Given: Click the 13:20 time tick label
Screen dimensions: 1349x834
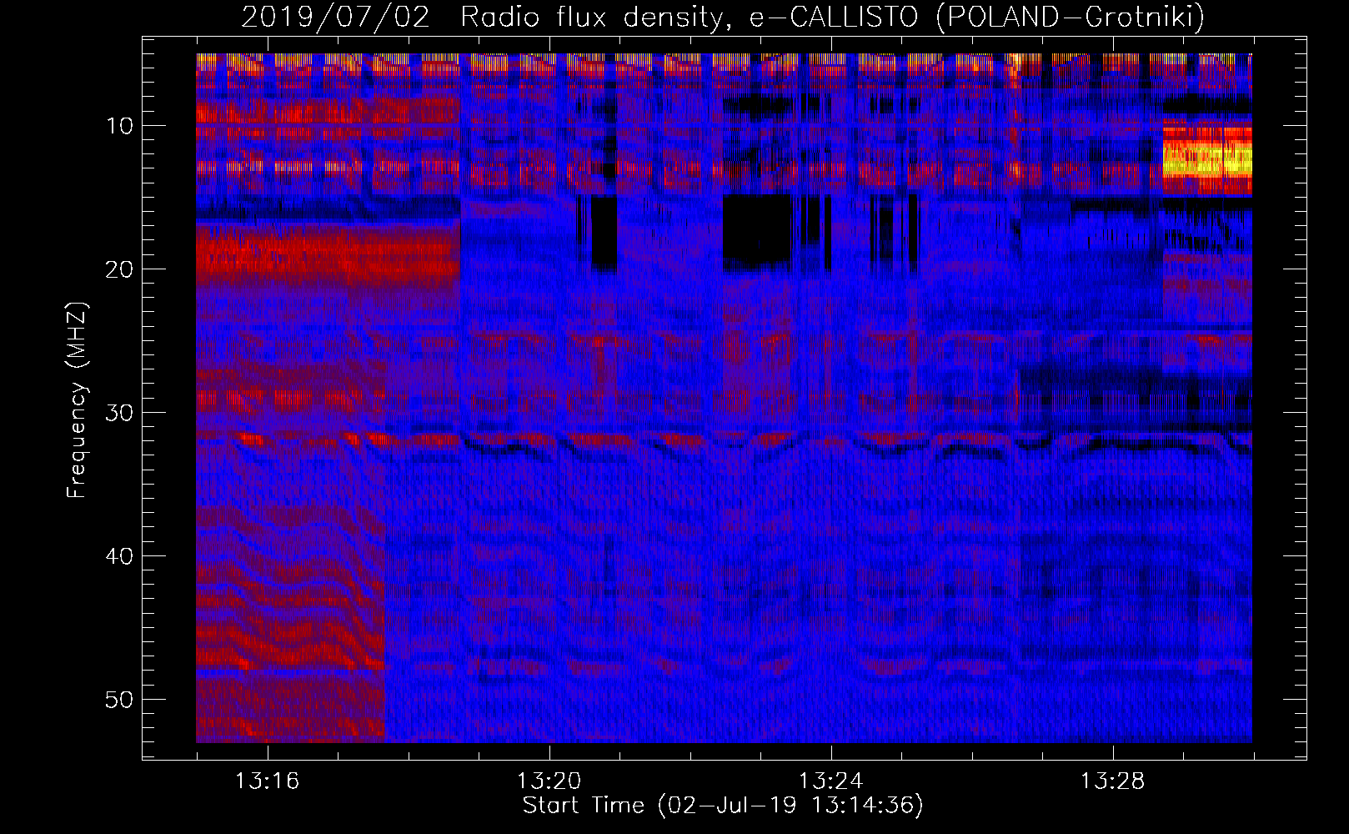Looking at the screenshot, I should (x=549, y=781).
